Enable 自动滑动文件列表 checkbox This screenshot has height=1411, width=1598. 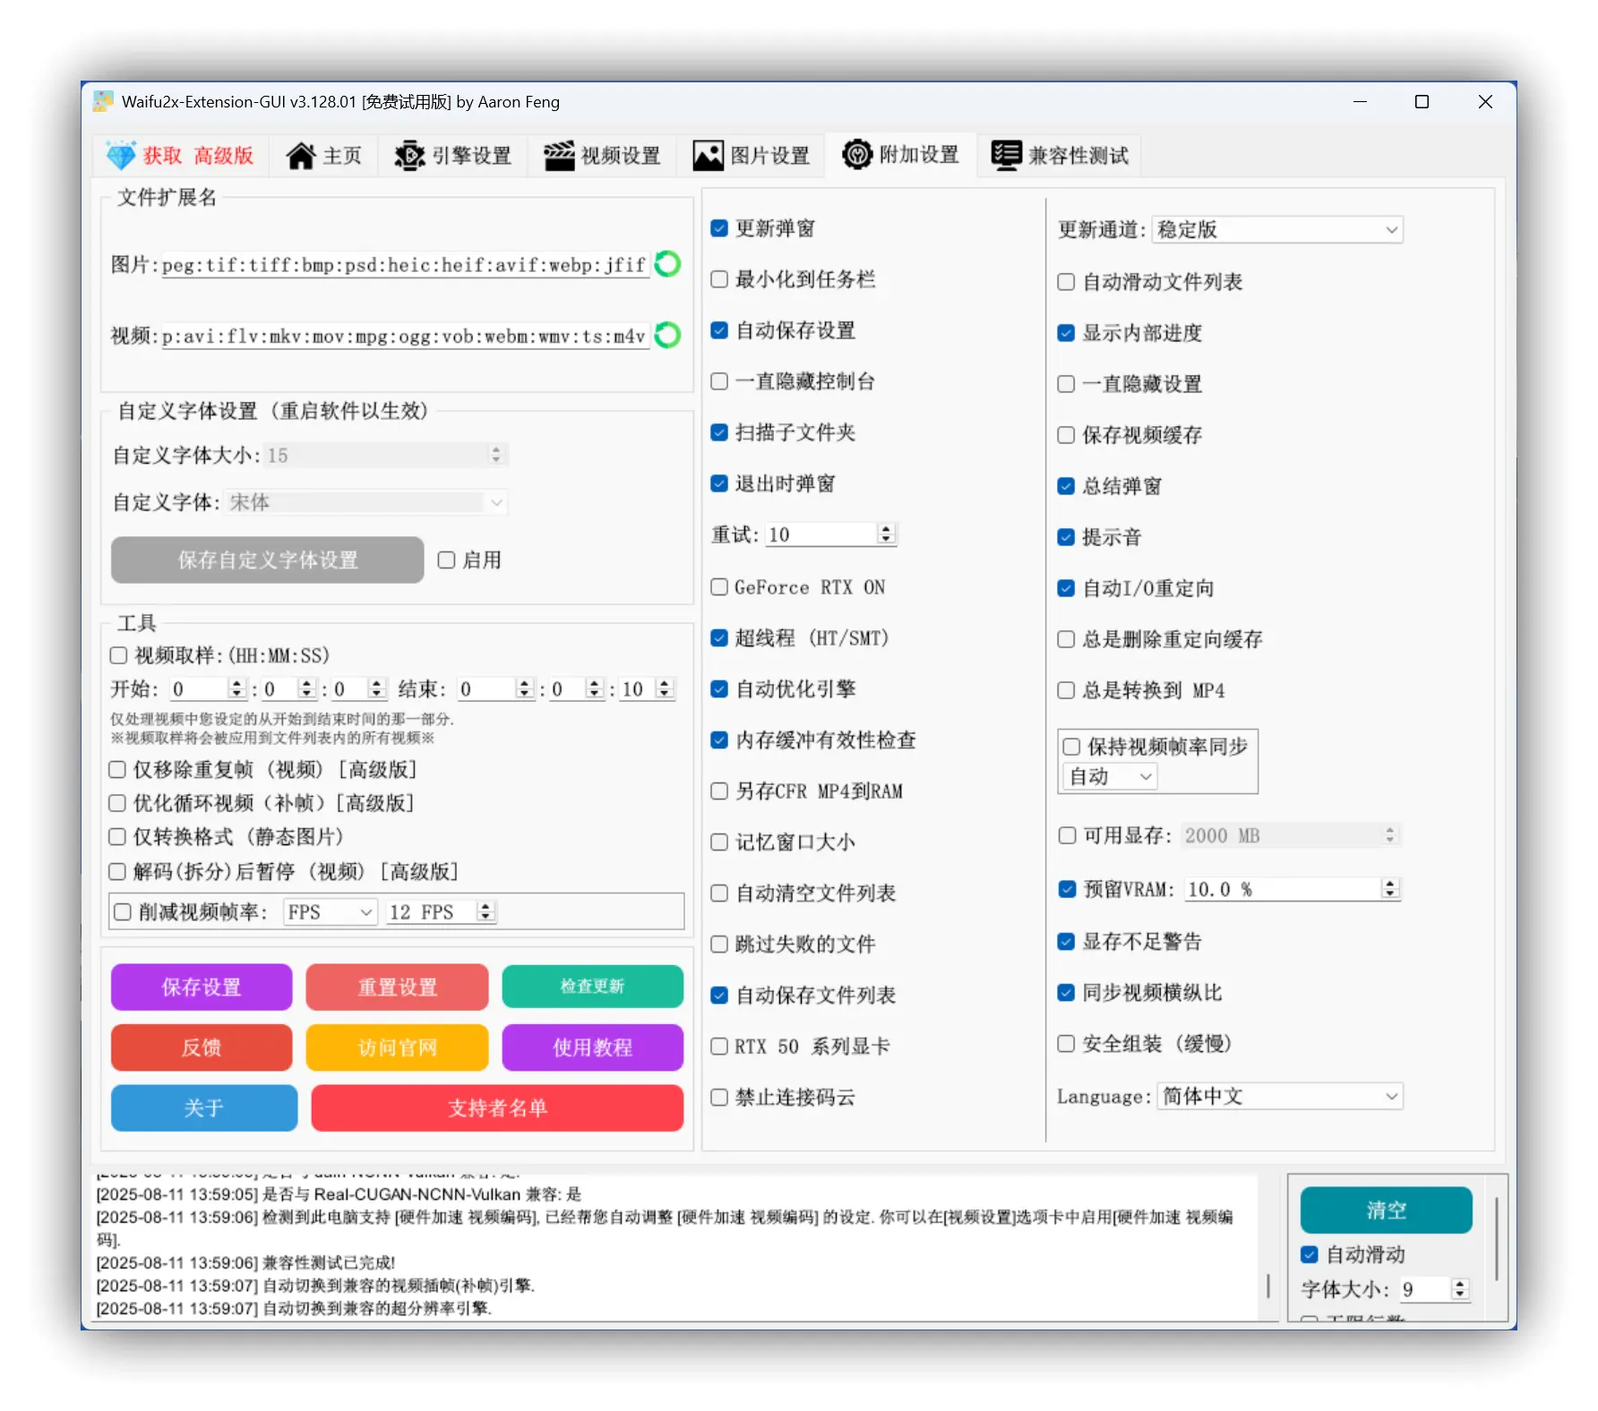[1066, 282]
